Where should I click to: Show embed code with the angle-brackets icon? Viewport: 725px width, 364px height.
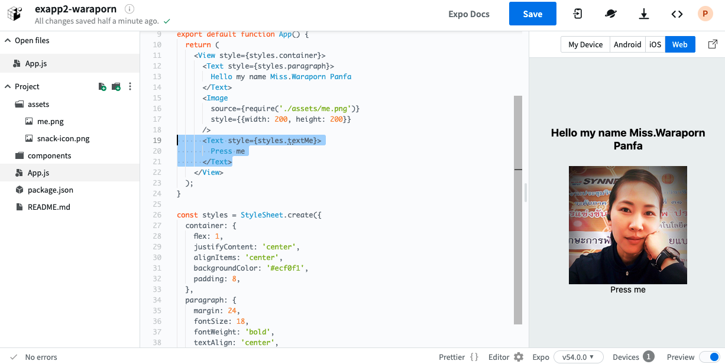pos(677,14)
